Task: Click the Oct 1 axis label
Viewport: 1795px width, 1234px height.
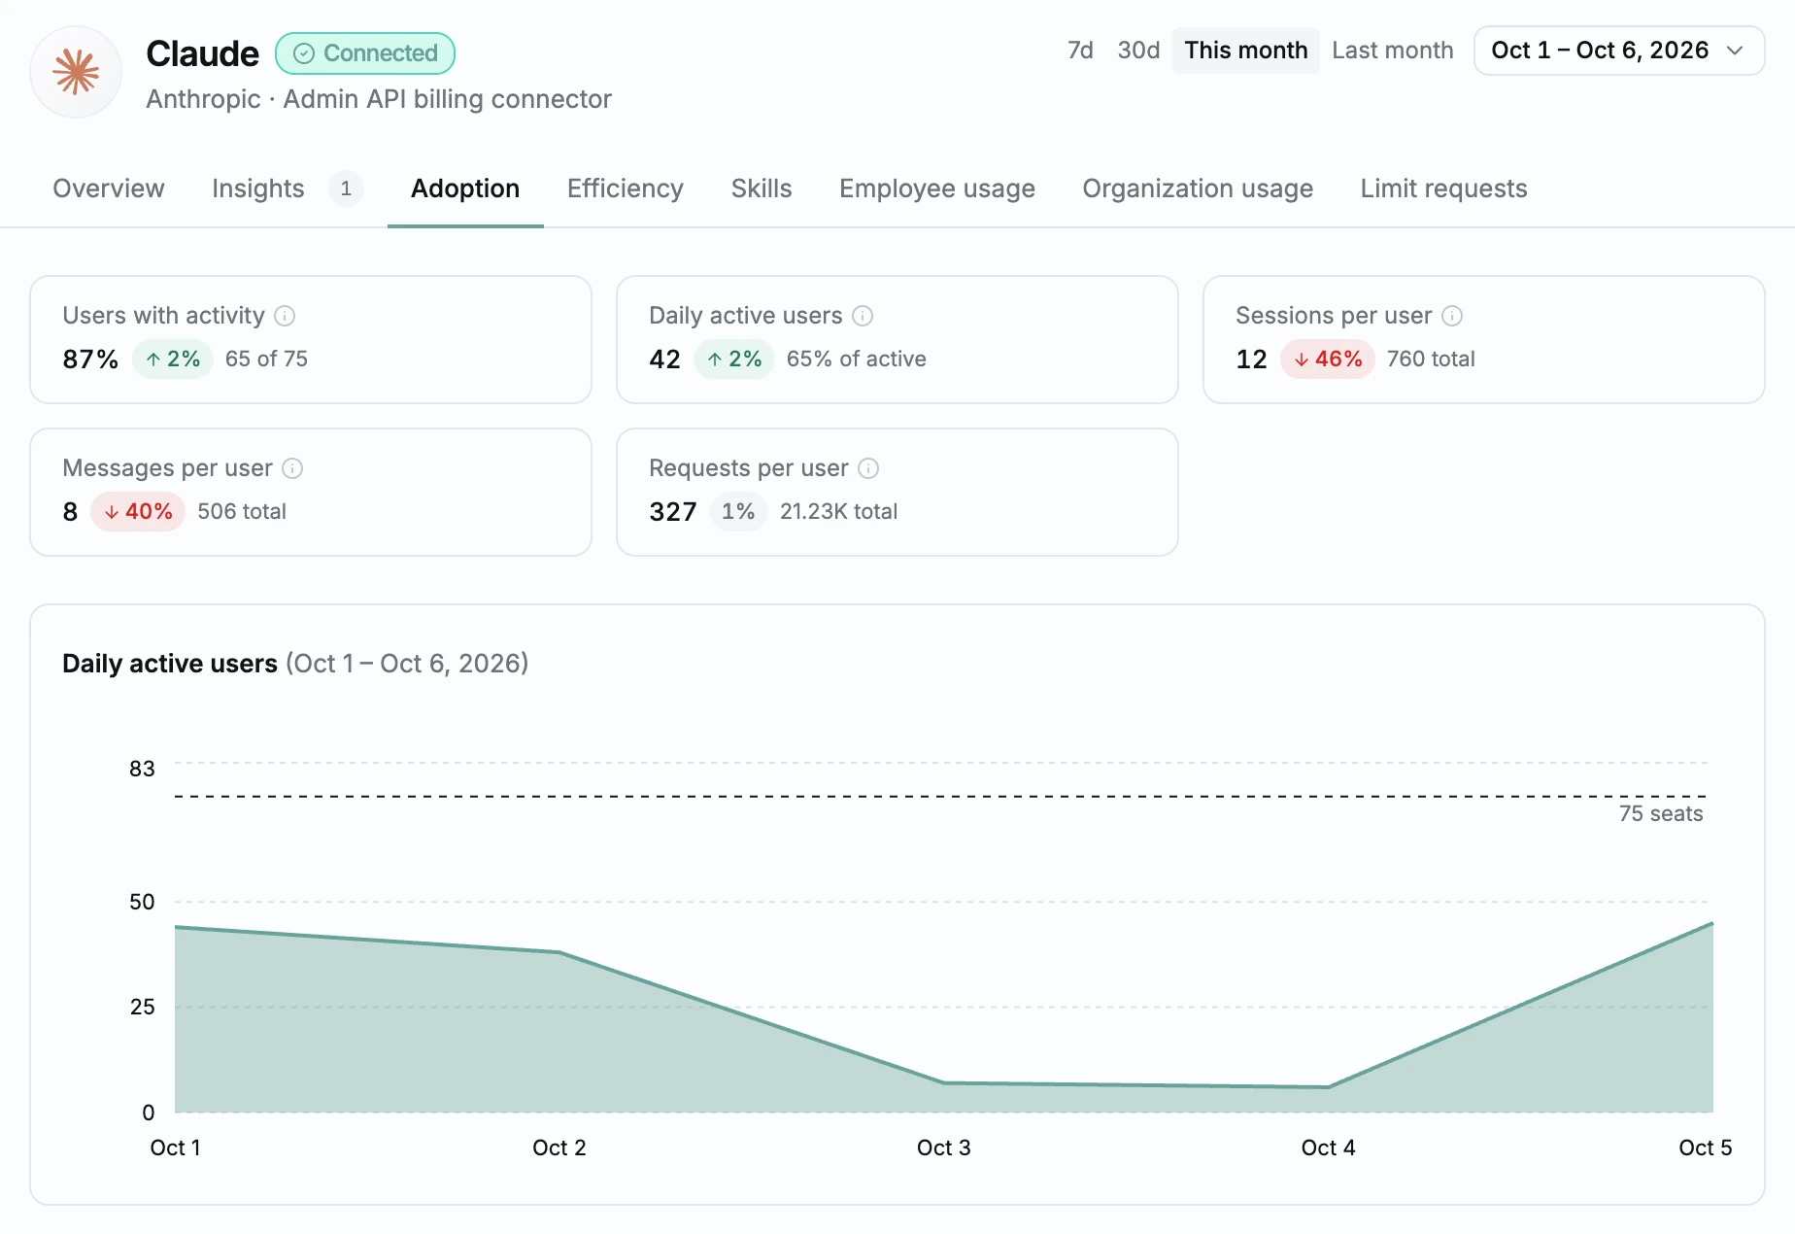Action: click(x=175, y=1148)
